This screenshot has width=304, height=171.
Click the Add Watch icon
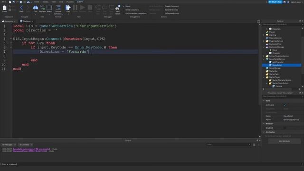point(118,8)
